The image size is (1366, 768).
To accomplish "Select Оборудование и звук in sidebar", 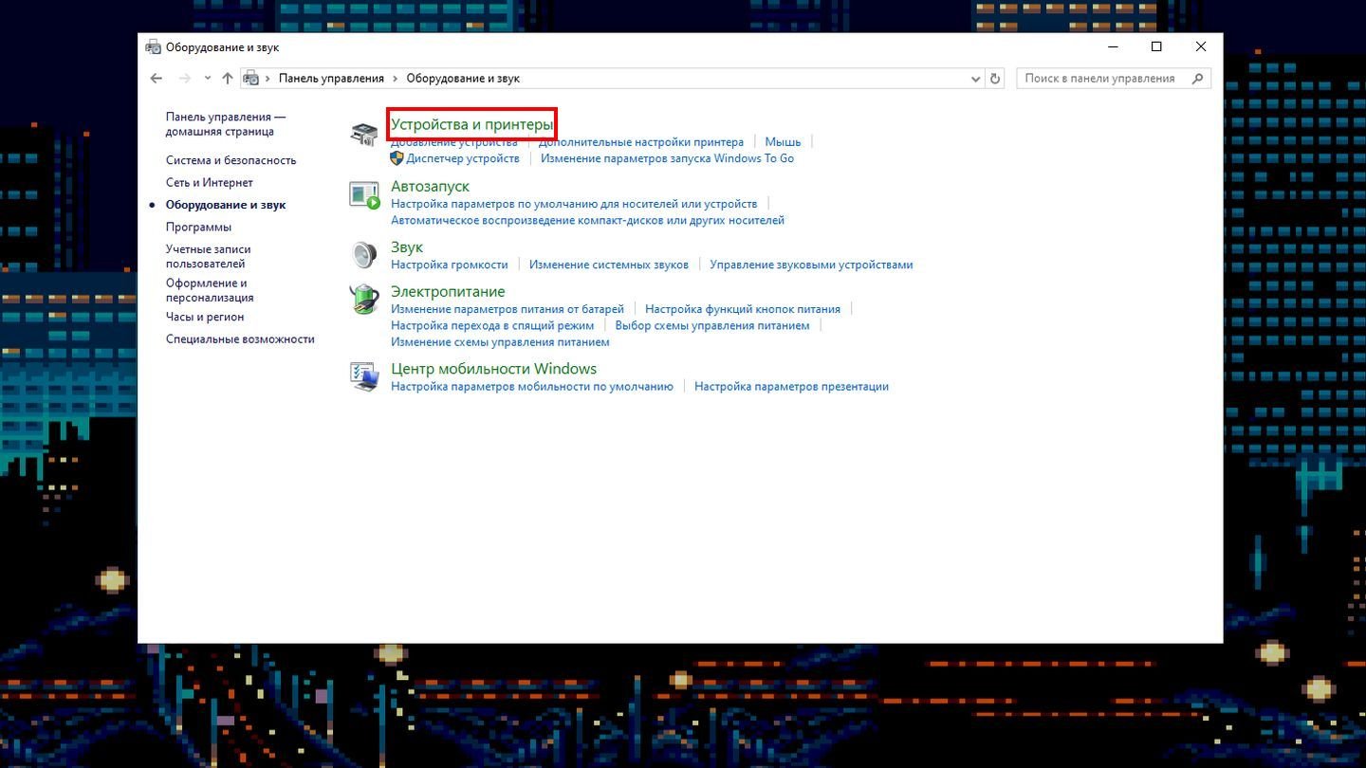I will pyautogui.click(x=226, y=205).
